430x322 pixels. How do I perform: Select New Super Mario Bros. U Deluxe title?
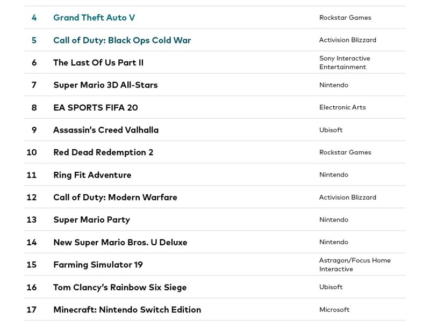click(120, 243)
